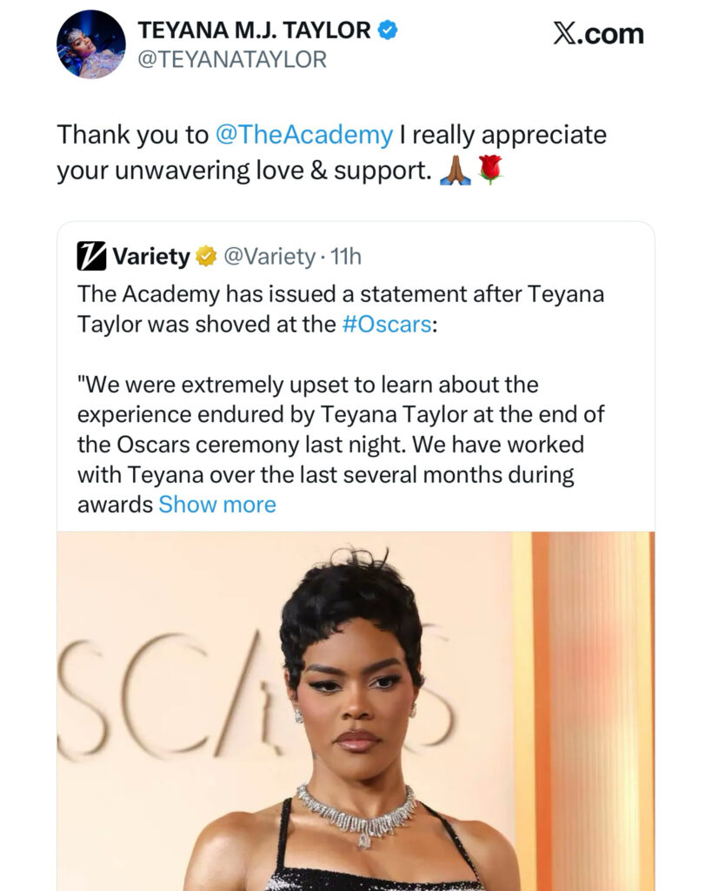Image resolution: width=712 pixels, height=891 pixels.
Task: Open the TEYANA M.J. TAYLOR display name
Action: (254, 30)
